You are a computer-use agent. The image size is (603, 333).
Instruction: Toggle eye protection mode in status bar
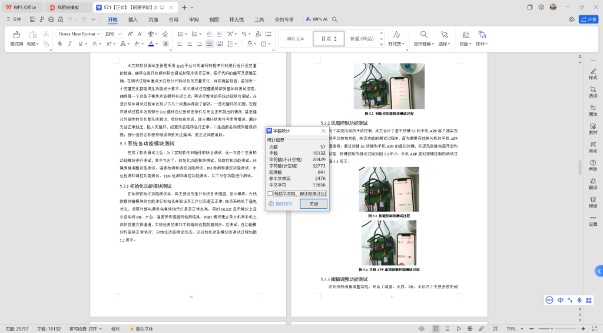422,329
